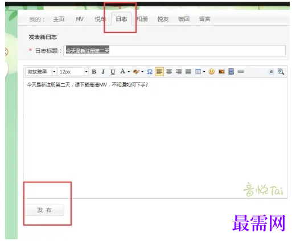
Task: Click the source code 'a' icon
Action: (x=272, y=72)
